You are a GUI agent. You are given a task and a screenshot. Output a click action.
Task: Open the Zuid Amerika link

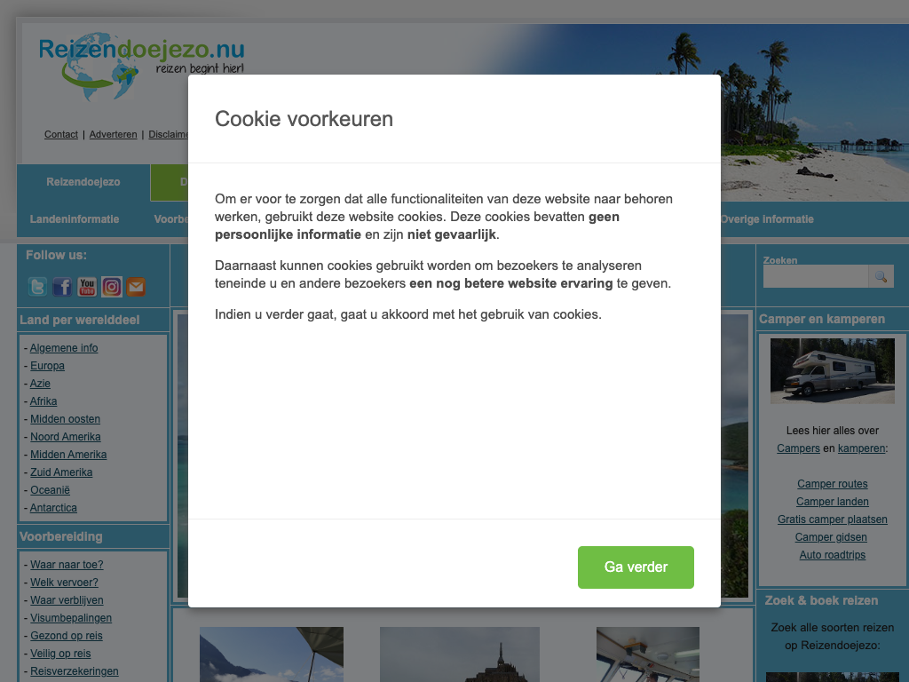[x=61, y=472]
